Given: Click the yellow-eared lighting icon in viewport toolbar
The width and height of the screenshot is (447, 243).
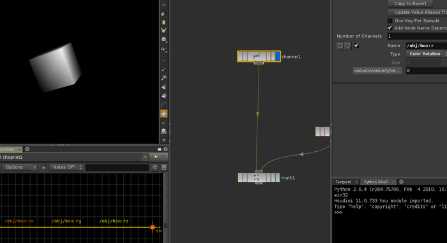Looking at the screenshot, I should point(163,30).
